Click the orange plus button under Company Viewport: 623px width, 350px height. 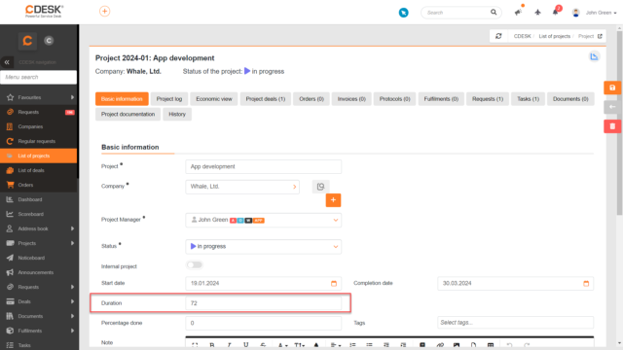(x=333, y=200)
